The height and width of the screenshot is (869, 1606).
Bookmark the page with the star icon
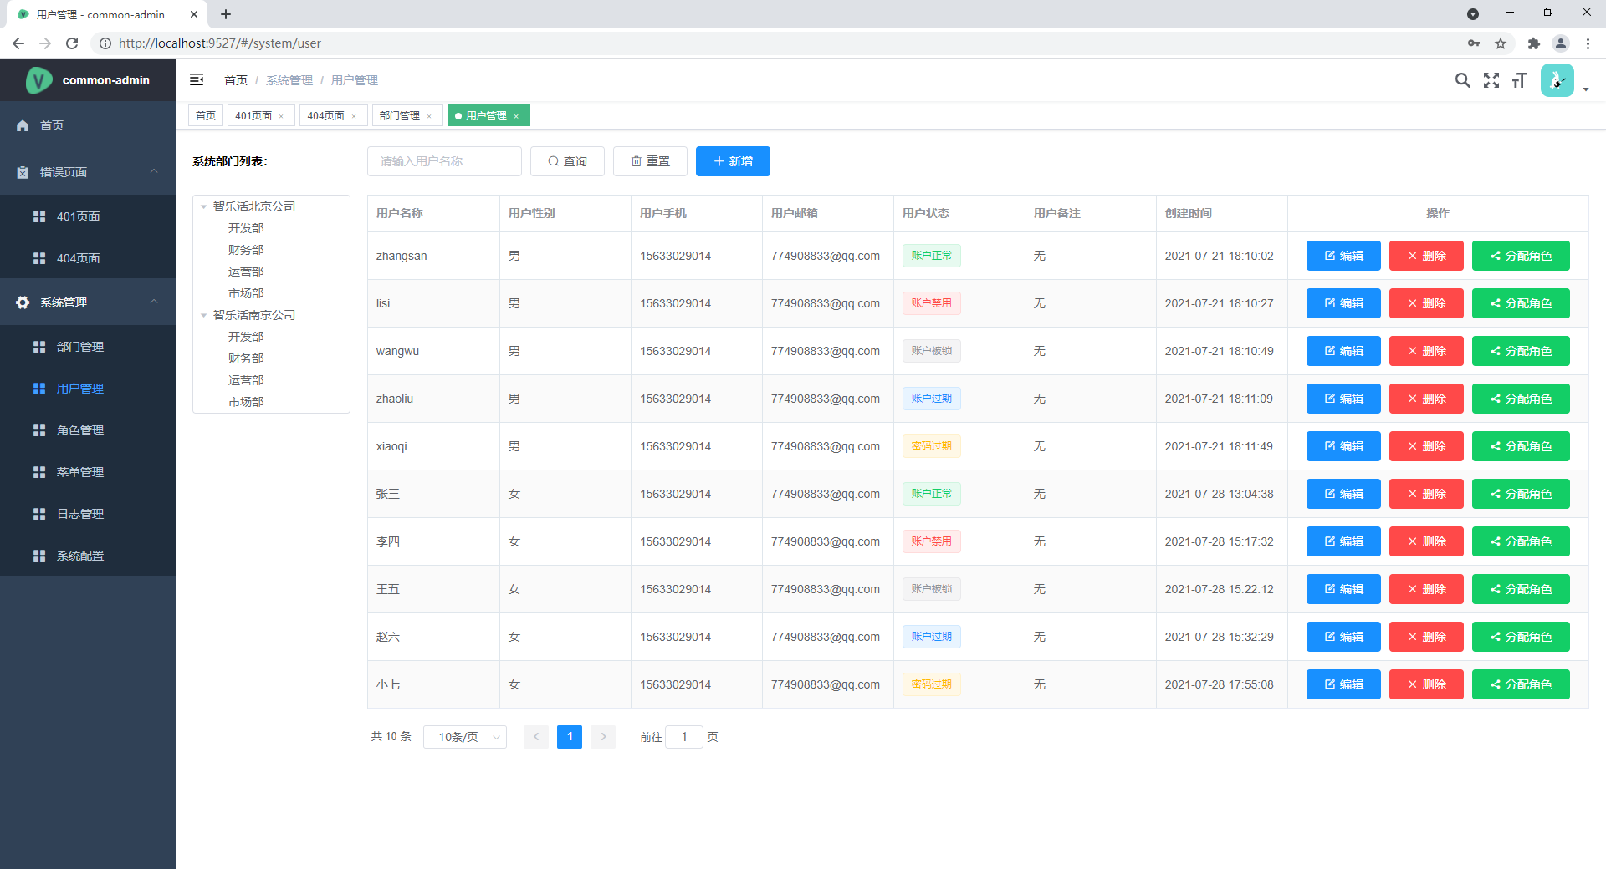pos(1501,43)
